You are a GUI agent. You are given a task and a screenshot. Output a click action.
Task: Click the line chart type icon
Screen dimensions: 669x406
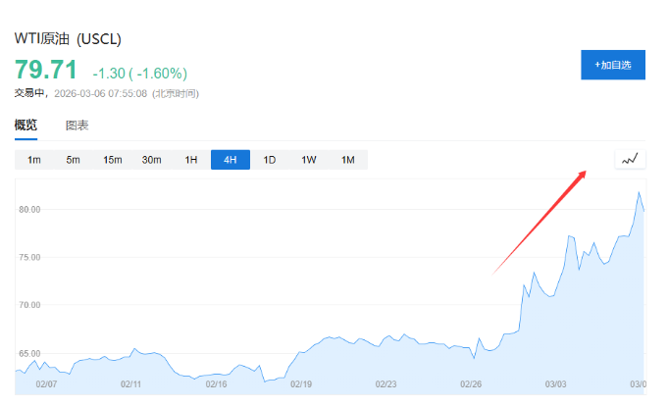630,159
